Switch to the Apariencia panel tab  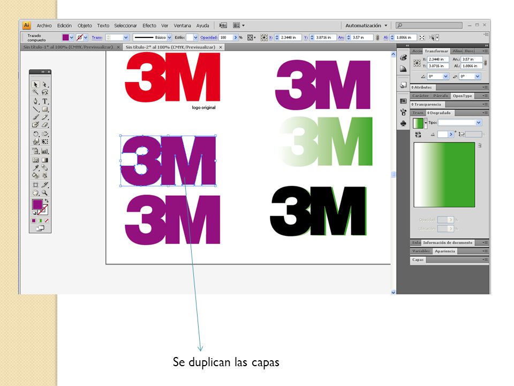point(445,251)
